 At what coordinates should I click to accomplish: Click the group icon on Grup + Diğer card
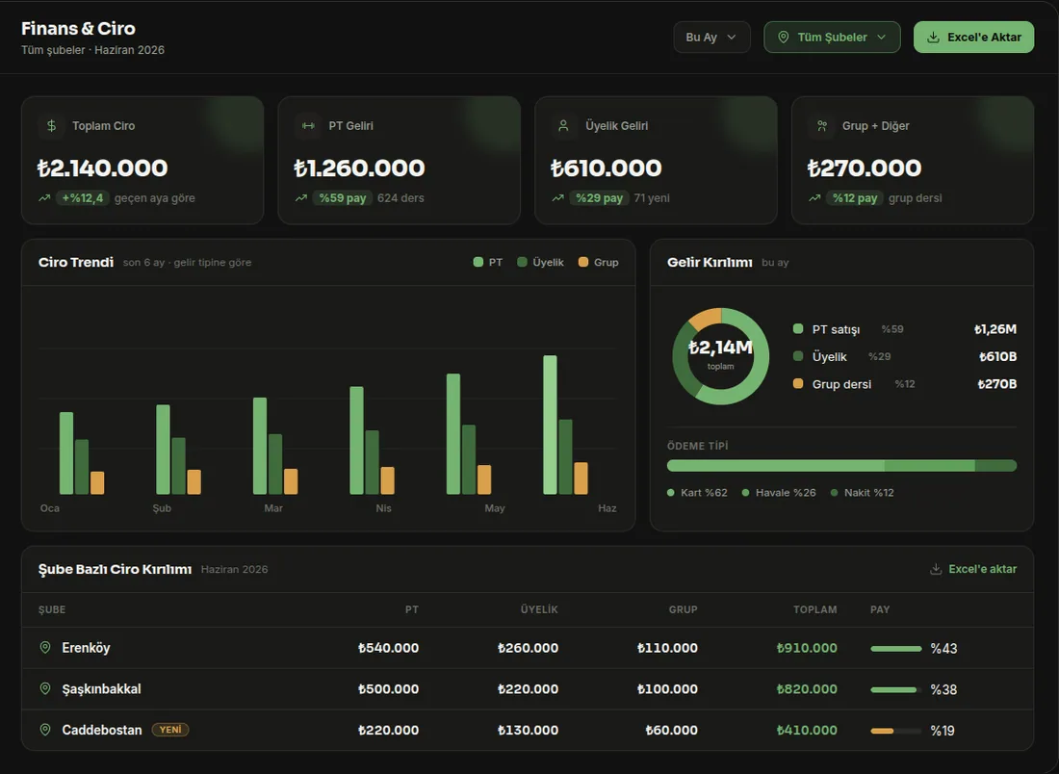822,125
